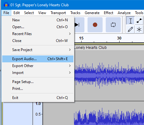Open the Tracks menu
This screenshot has width=144, height=125.
[75, 13]
